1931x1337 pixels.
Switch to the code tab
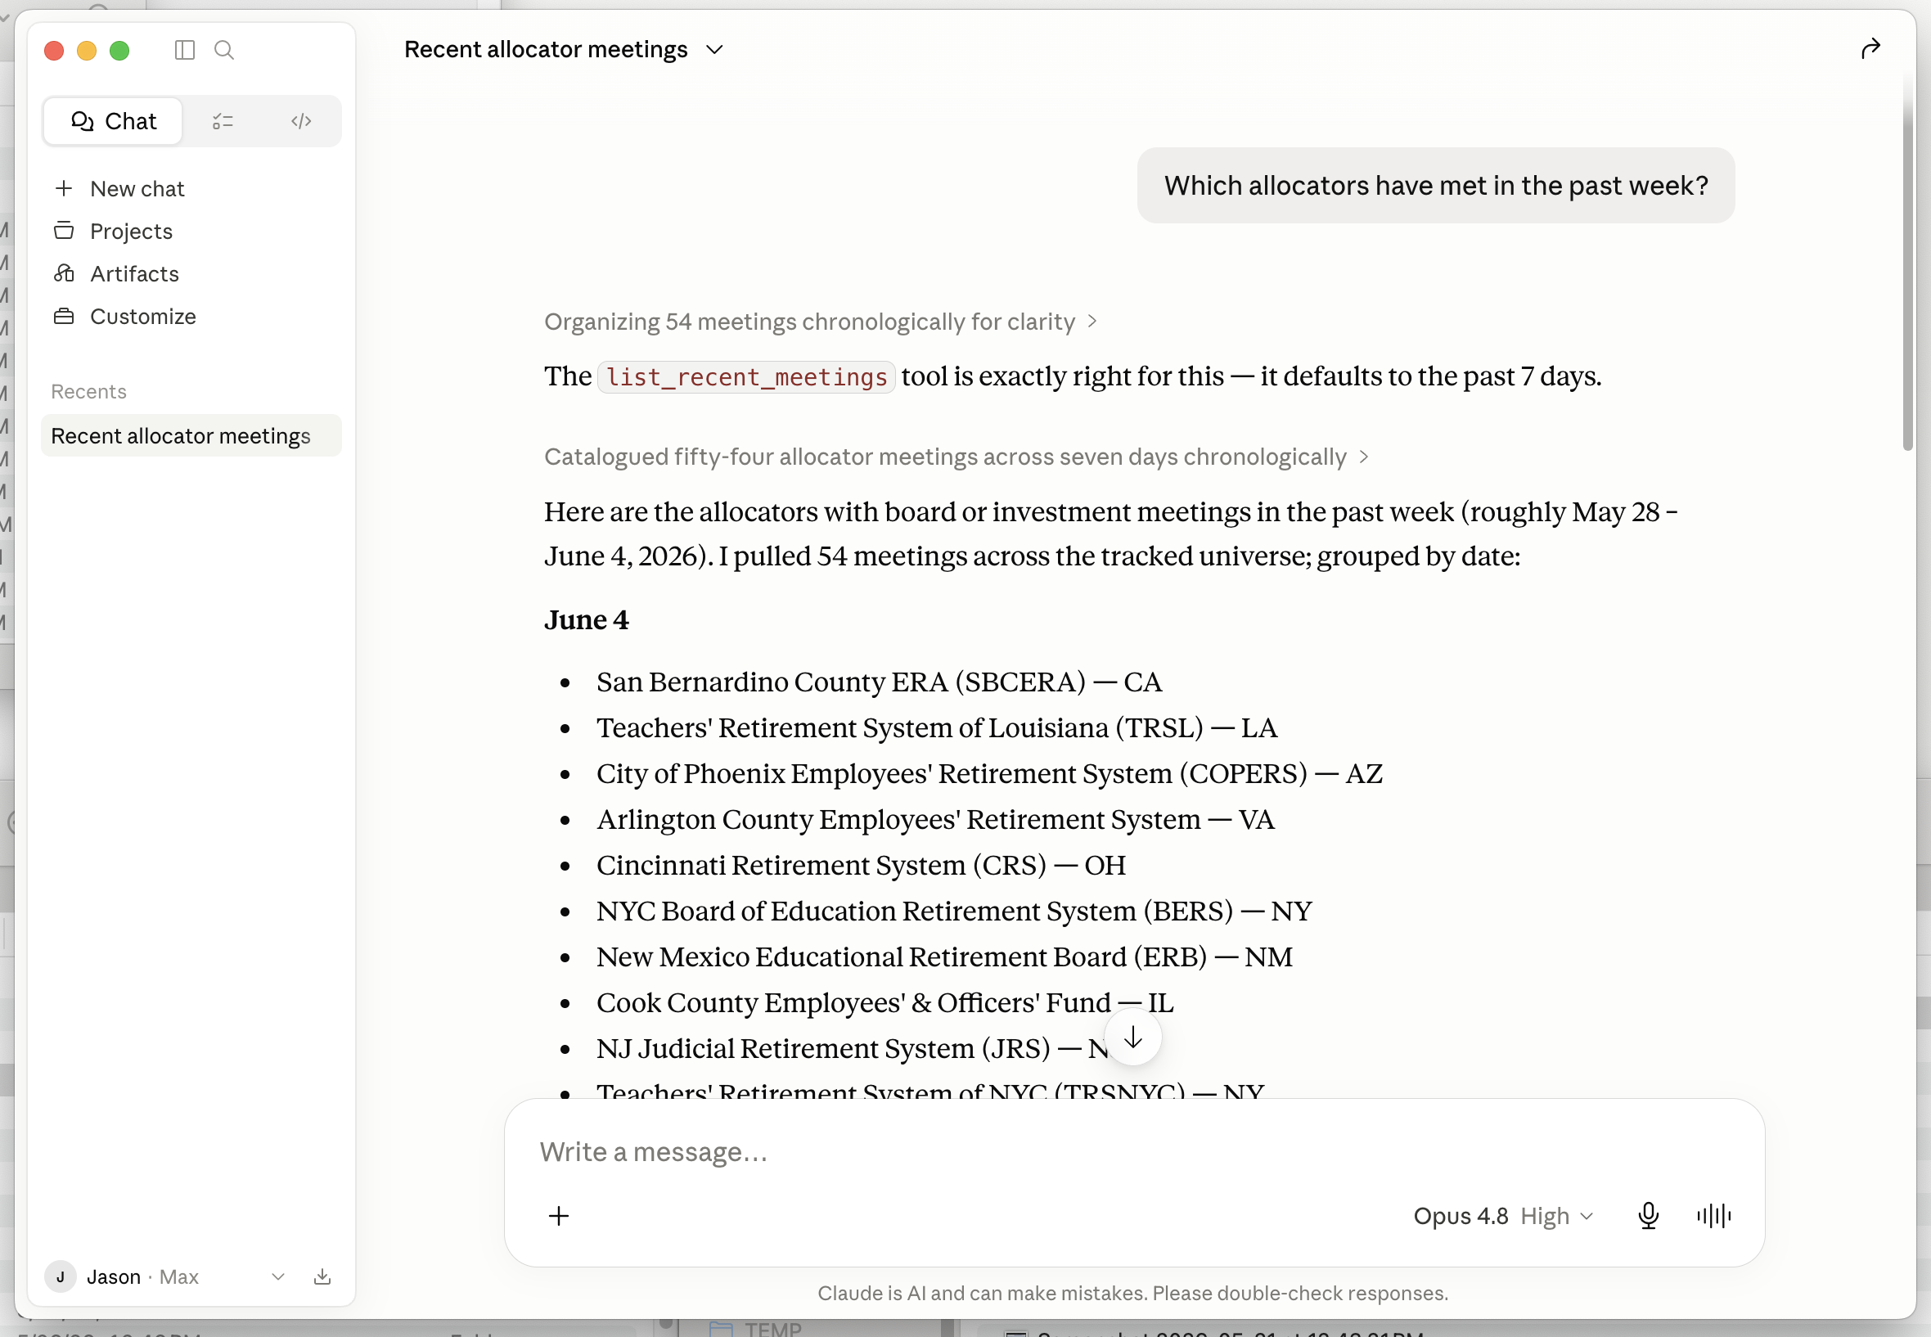(x=302, y=121)
